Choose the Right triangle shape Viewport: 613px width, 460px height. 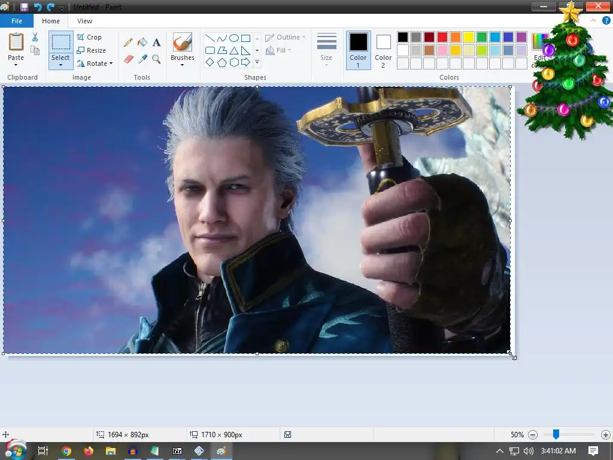[x=245, y=50]
